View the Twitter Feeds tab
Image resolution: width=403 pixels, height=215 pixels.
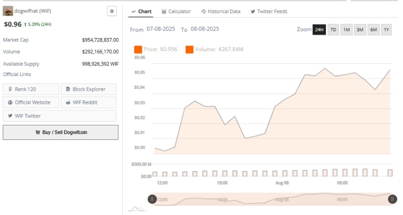(x=269, y=12)
